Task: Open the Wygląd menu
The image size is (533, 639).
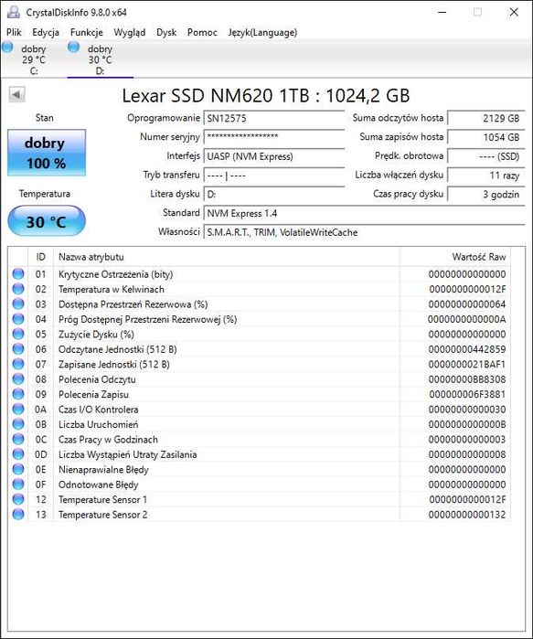Action: point(130,32)
